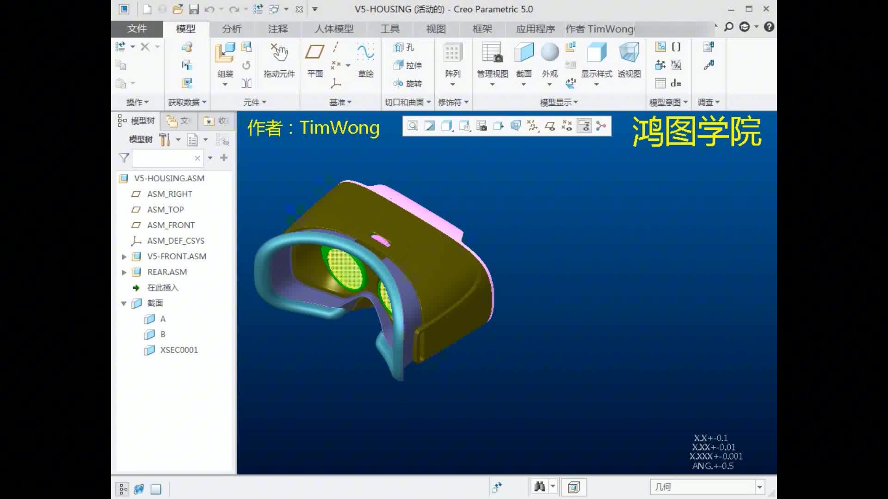Switch to the 人体模型 ribbon tab

(334, 29)
